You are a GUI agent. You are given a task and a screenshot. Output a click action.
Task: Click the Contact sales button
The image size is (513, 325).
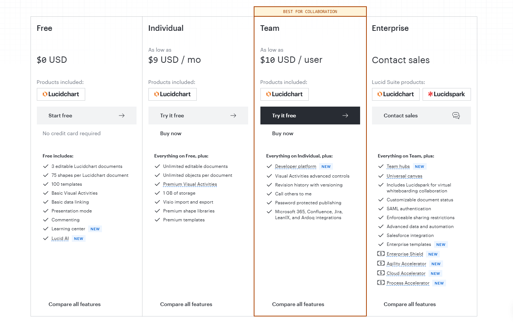click(x=421, y=116)
